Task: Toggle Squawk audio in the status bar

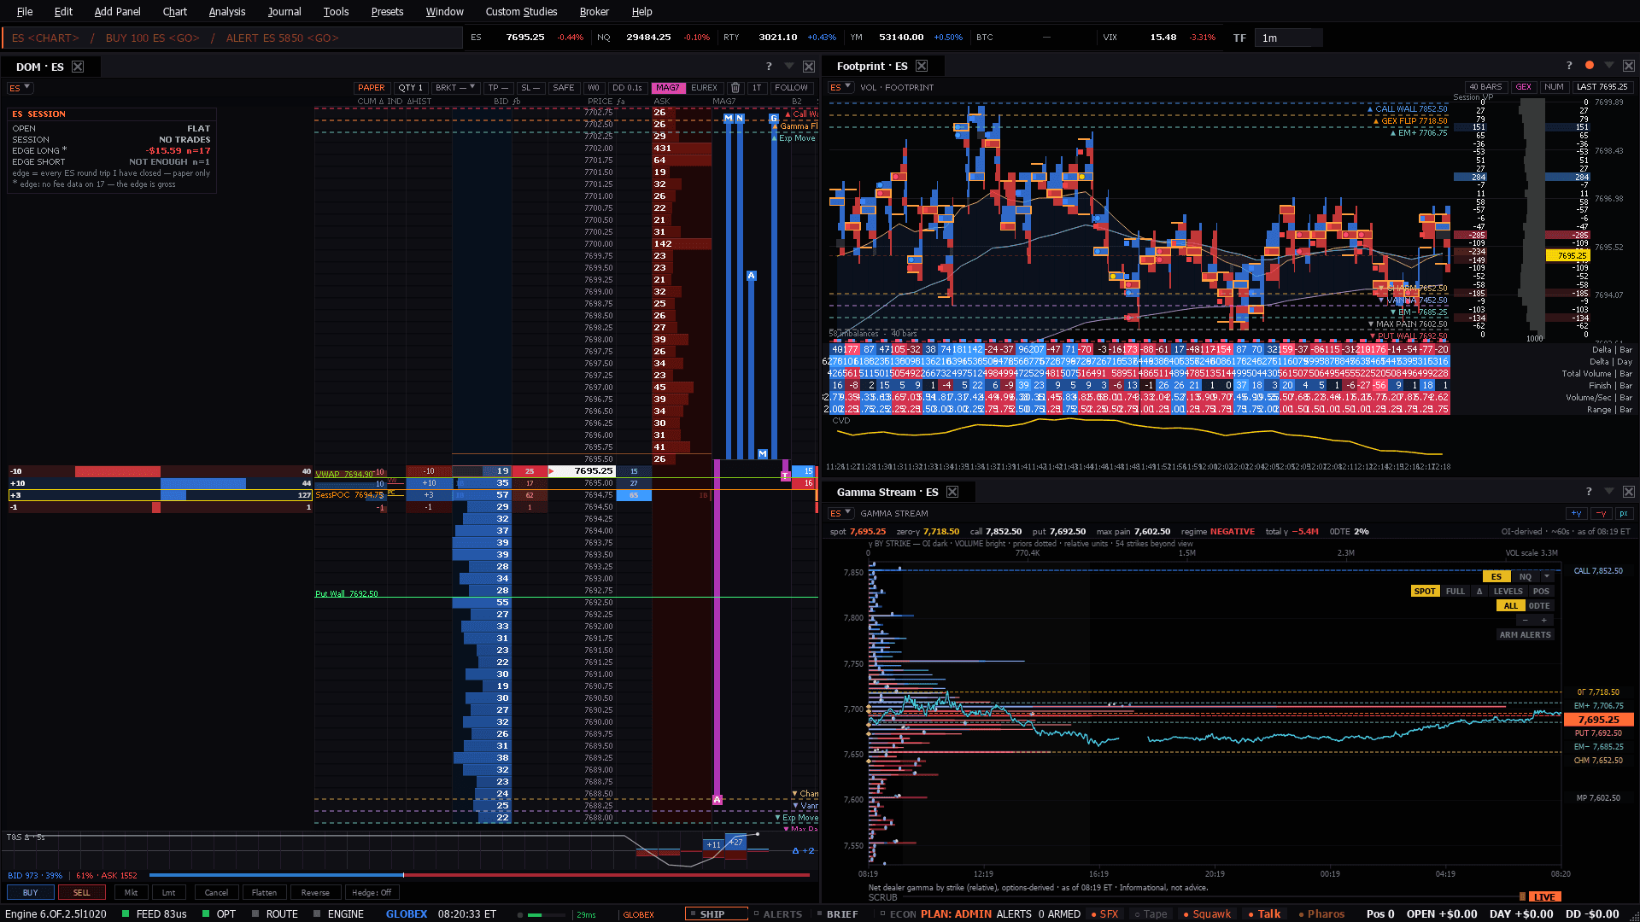Action: click(1208, 913)
